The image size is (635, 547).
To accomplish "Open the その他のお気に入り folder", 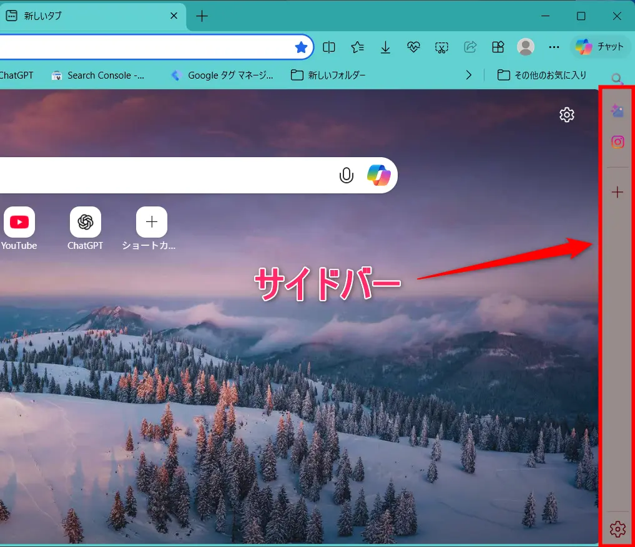I will coord(542,75).
